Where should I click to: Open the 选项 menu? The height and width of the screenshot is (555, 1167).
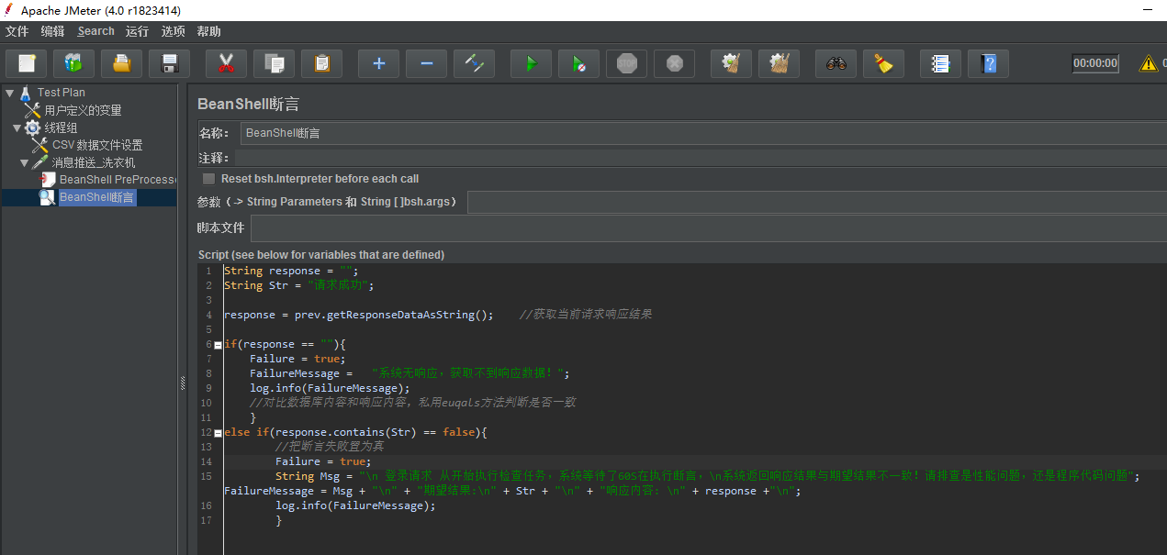[x=174, y=31]
